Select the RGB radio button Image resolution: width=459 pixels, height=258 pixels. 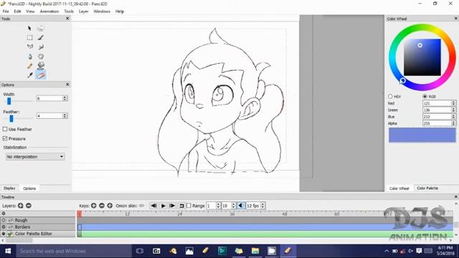tap(425, 96)
